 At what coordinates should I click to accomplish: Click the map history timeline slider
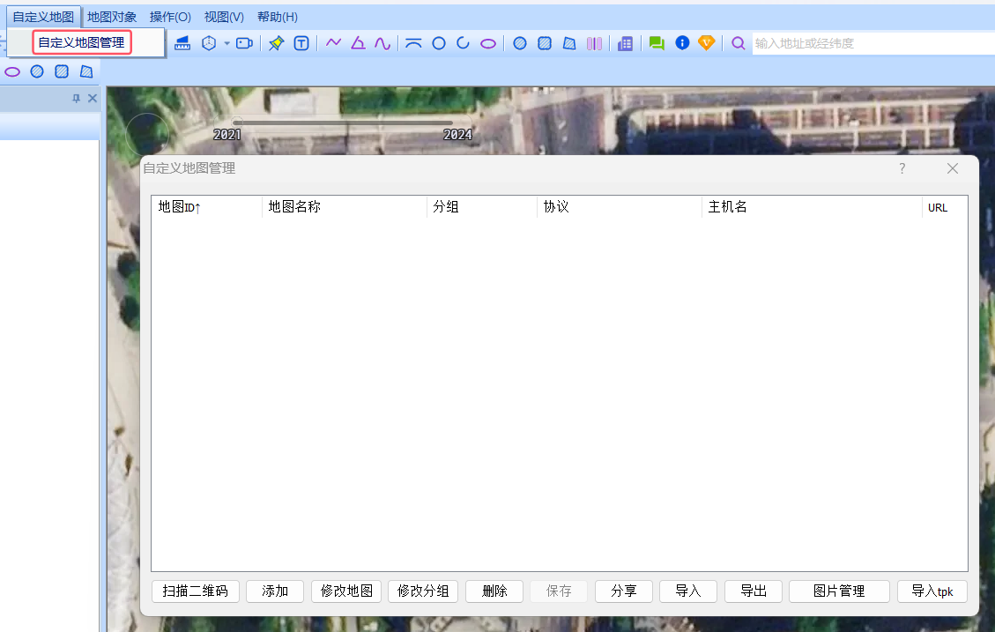click(x=343, y=123)
